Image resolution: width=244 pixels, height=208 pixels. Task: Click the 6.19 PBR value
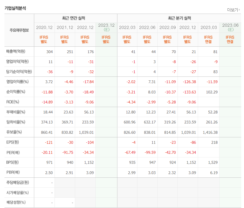(214, 173)
